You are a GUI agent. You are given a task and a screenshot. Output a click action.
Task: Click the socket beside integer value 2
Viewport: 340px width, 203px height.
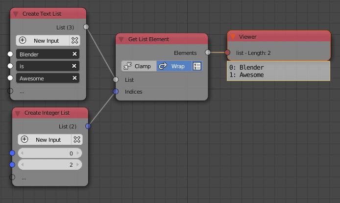[x=12, y=165]
